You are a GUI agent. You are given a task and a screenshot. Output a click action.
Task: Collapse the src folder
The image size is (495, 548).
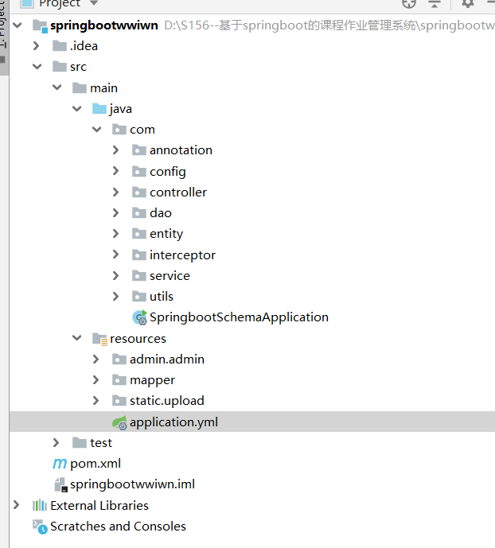pyautogui.click(x=37, y=66)
